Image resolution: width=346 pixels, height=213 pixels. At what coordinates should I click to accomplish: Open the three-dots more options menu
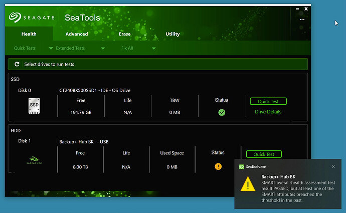tap(302, 19)
